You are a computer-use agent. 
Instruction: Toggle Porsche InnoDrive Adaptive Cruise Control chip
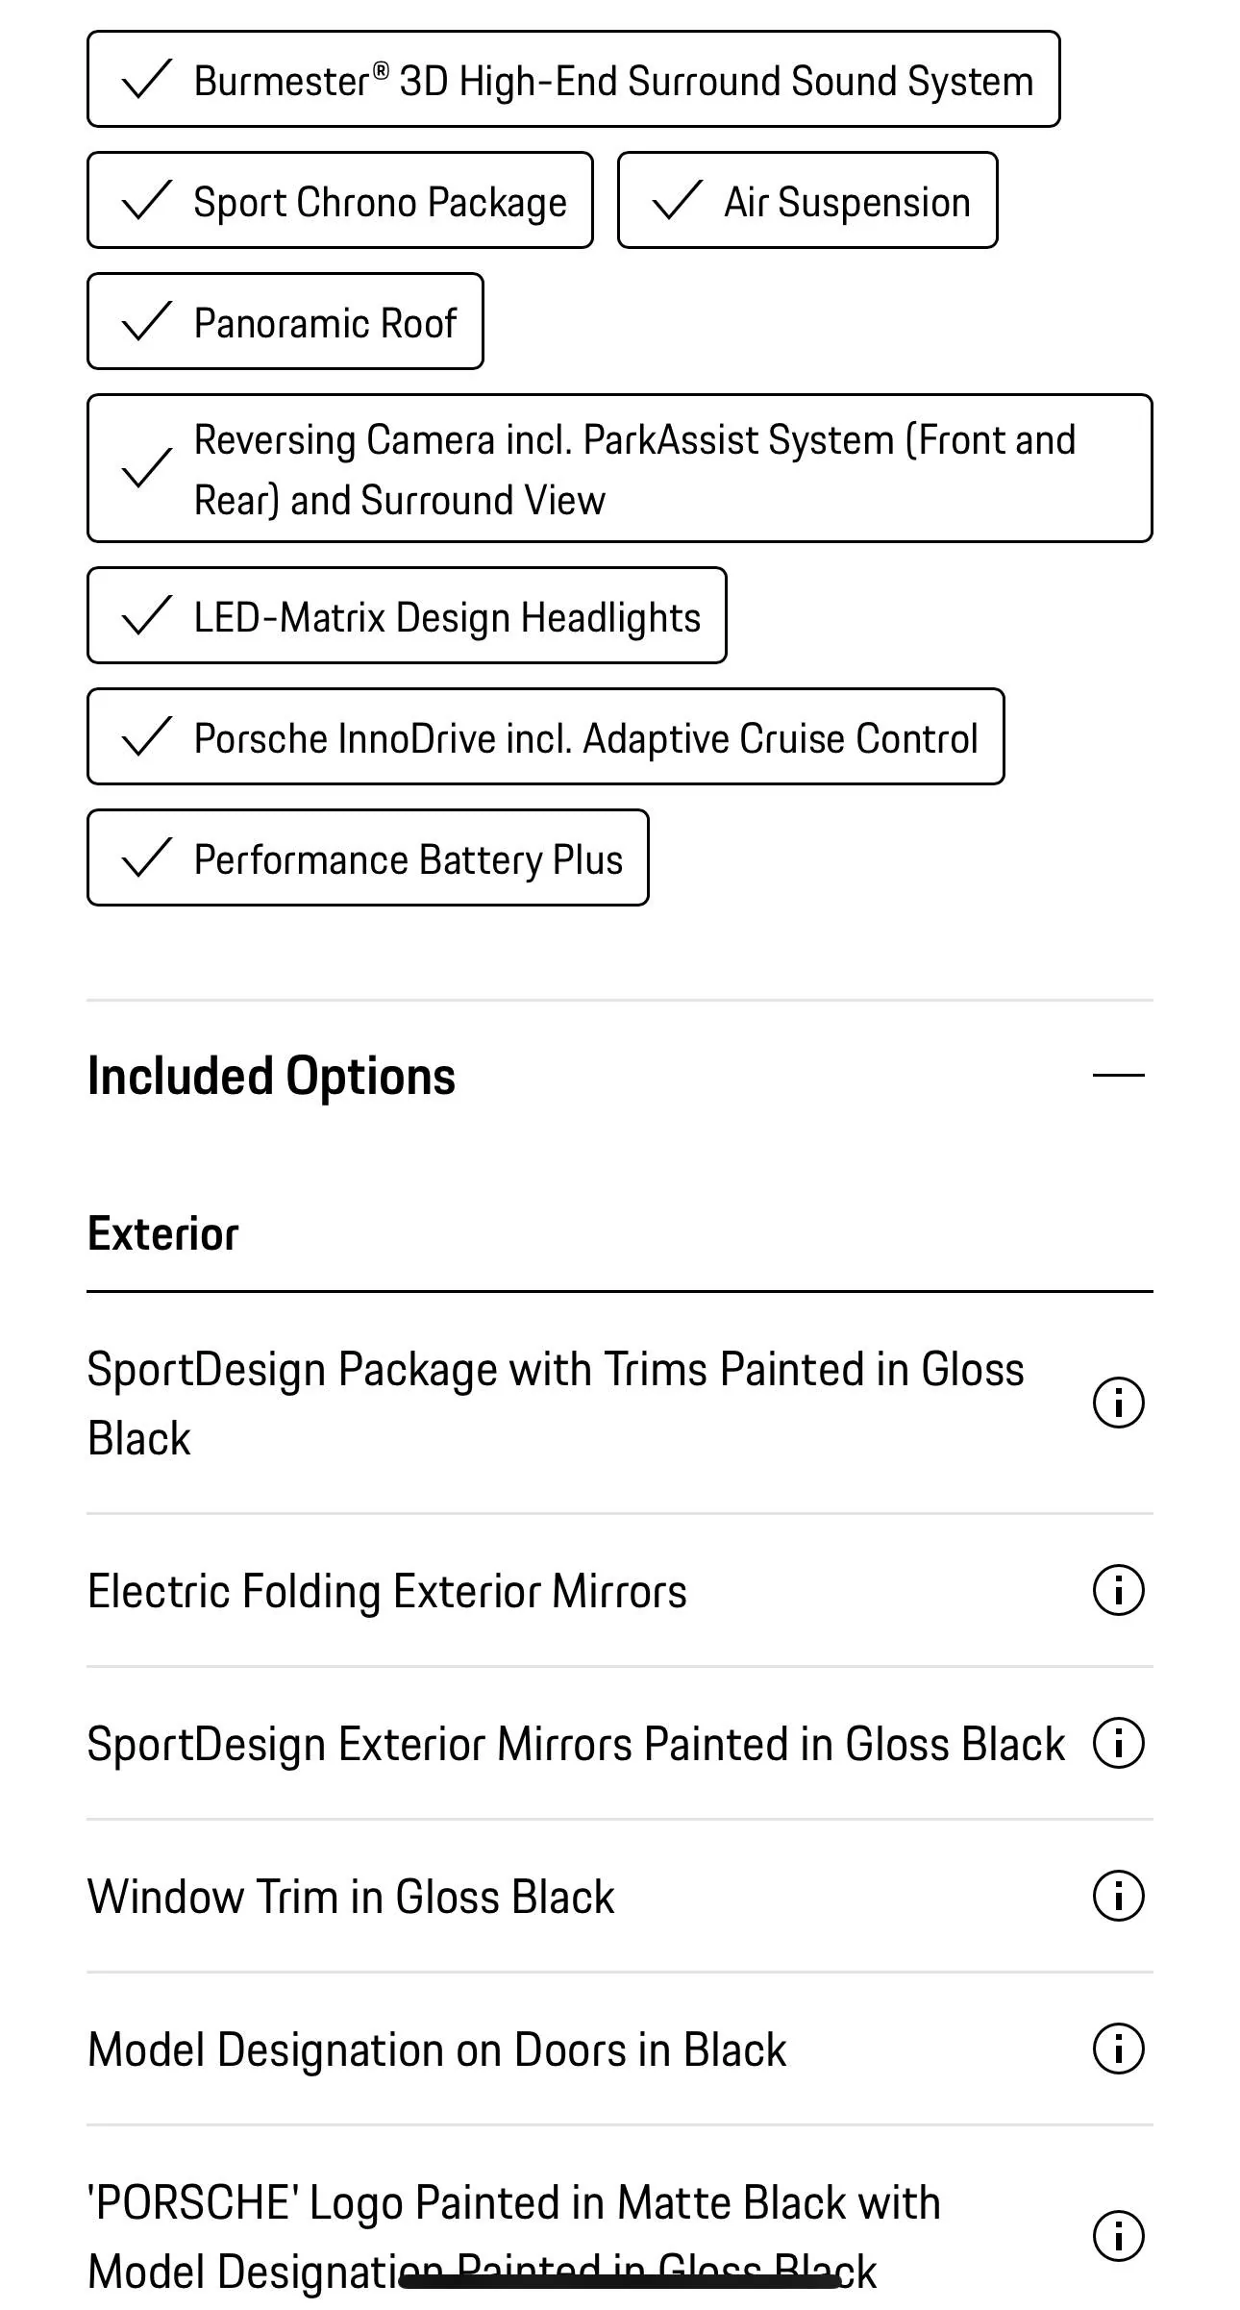tap(546, 736)
